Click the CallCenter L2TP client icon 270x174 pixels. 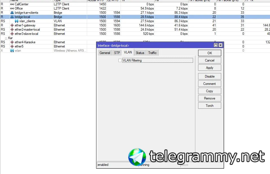12,4
